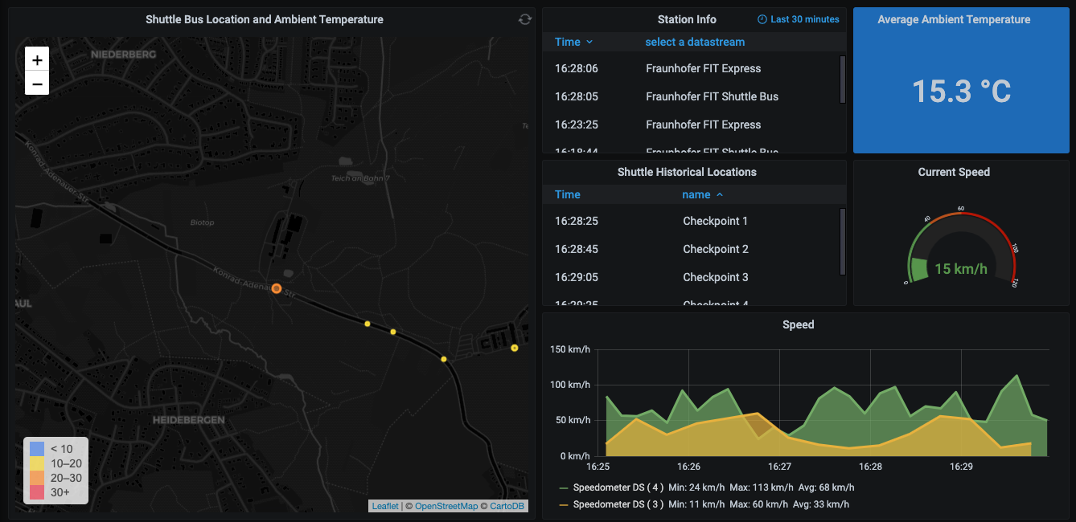Open Shuttle Bus Location panel title menu
This screenshot has height=522, width=1076.
point(265,19)
